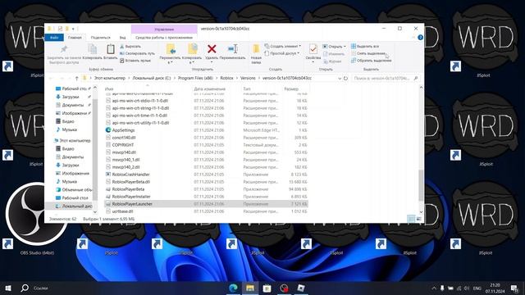
Task: Switch to details view using the status bar toggle
Action: coord(411,219)
